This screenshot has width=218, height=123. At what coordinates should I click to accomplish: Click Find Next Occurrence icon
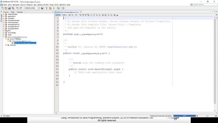pyautogui.click(x=85, y=15)
